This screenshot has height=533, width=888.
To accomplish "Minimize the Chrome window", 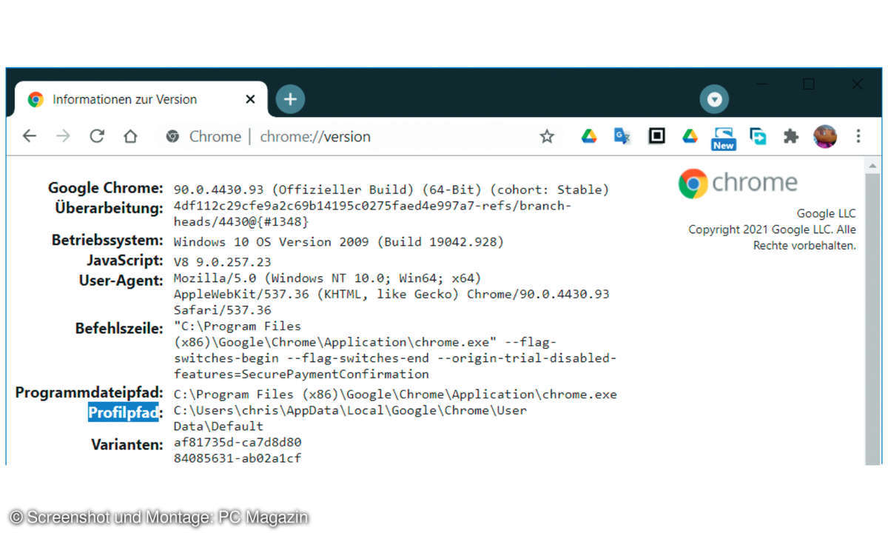I will pyautogui.click(x=761, y=84).
